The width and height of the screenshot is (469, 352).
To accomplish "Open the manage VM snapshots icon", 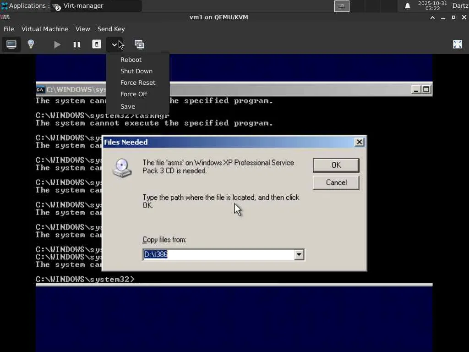I will coord(139,44).
